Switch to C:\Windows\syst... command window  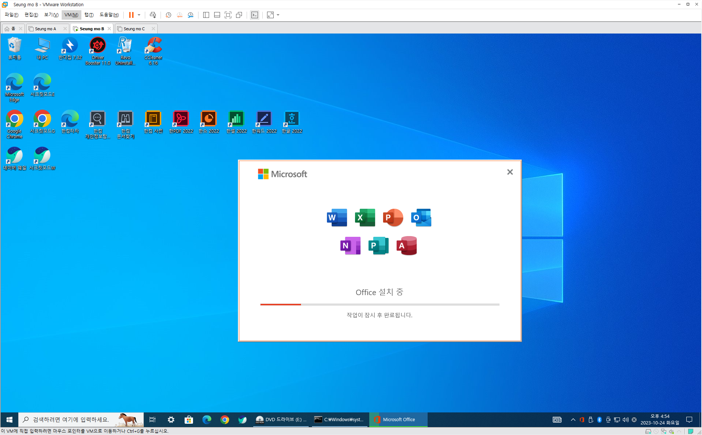pos(339,420)
